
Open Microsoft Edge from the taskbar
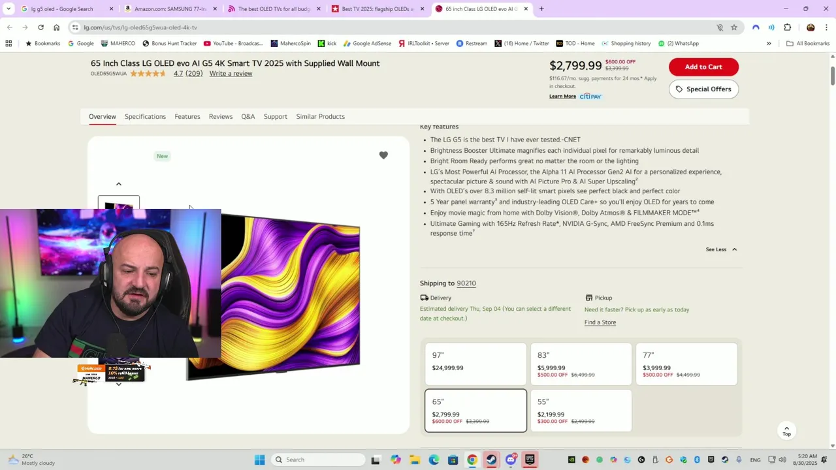point(434,460)
